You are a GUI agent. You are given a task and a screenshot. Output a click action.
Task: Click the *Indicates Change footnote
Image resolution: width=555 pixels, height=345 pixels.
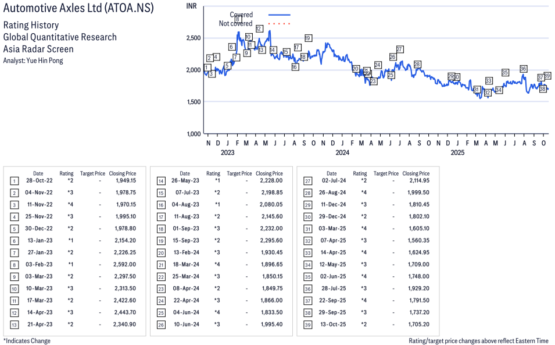pyautogui.click(x=27, y=341)
